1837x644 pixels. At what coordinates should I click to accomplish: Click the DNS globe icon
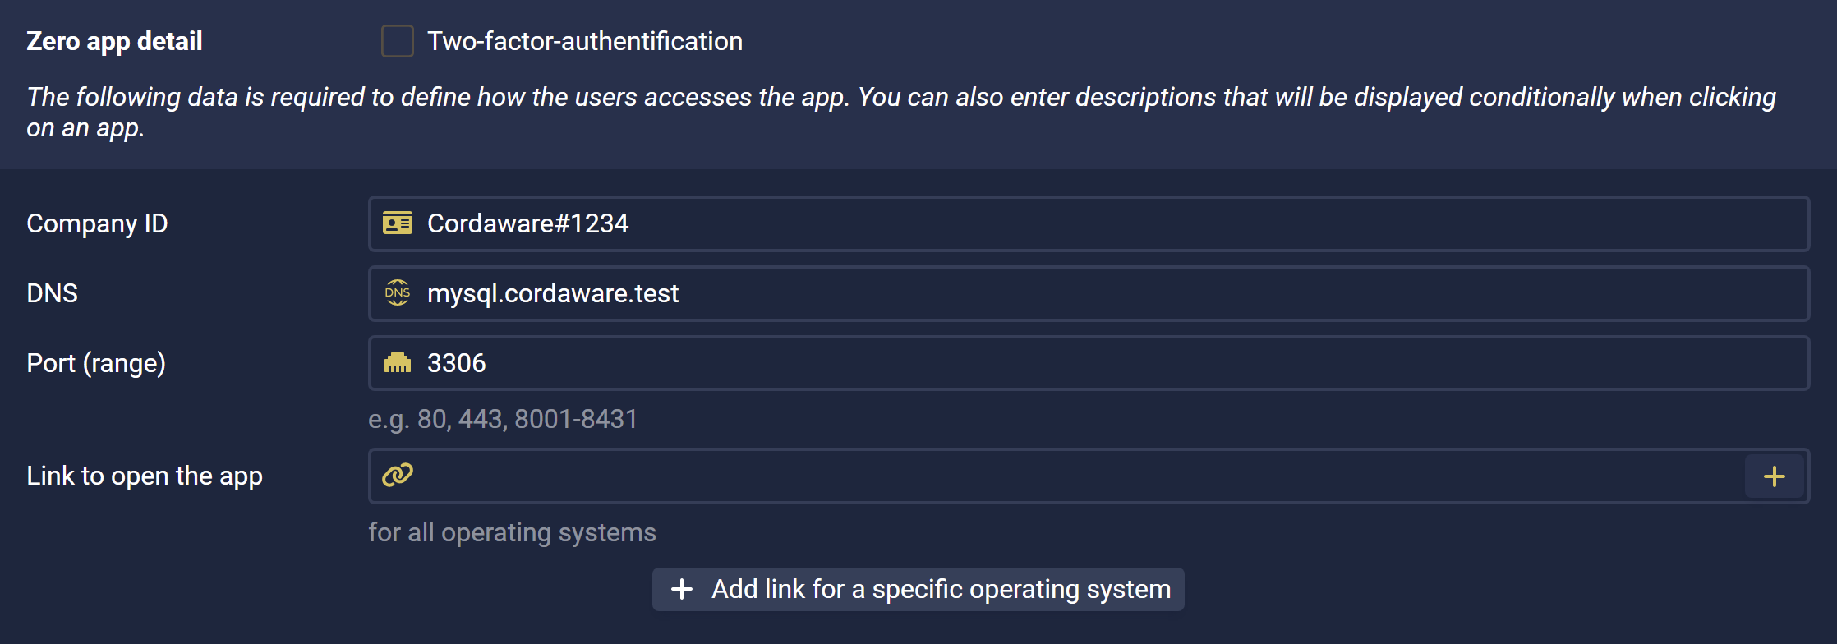pos(398,293)
